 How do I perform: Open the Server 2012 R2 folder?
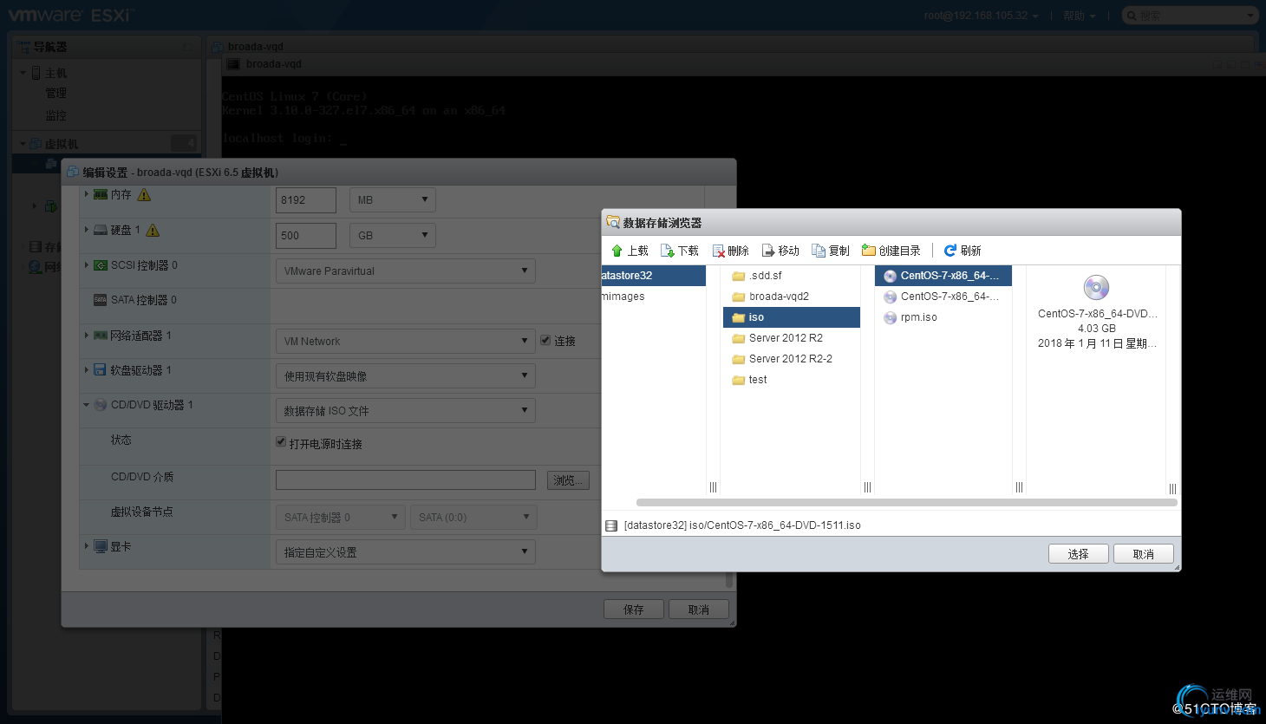click(x=792, y=338)
